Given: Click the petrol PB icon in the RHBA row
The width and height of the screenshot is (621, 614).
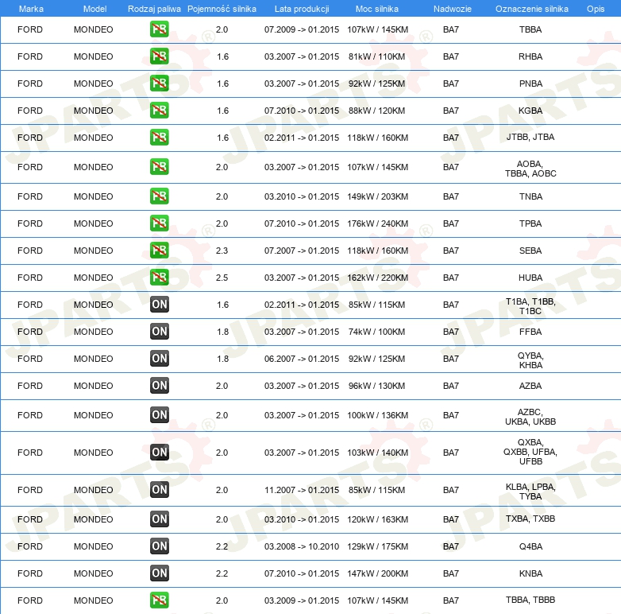Looking at the screenshot, I should (x=160, y=57).
